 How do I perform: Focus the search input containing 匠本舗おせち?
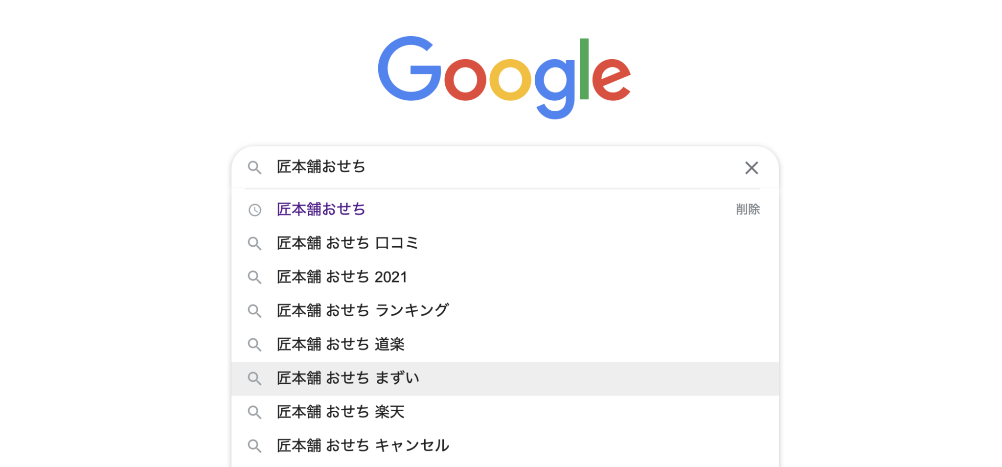(489, 167)
